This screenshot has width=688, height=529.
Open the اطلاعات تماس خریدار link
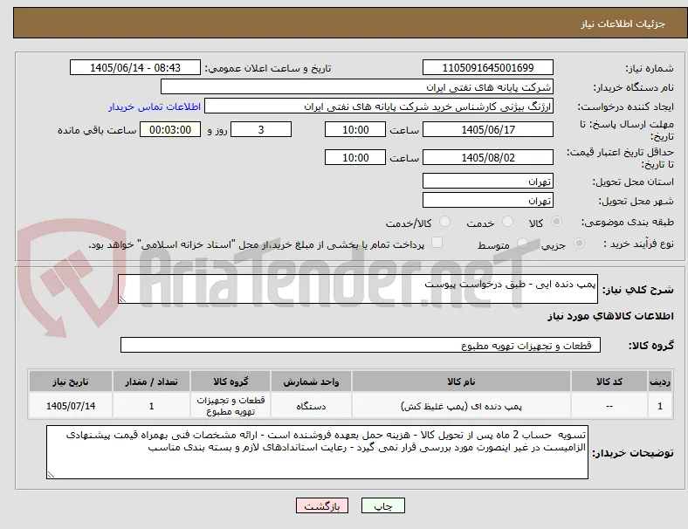pyautogui.click(x=155, y=106)
